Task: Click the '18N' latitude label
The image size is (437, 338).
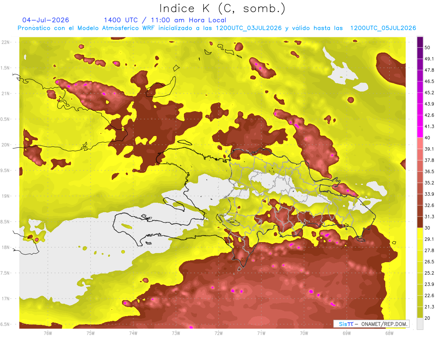Action: 5,247
